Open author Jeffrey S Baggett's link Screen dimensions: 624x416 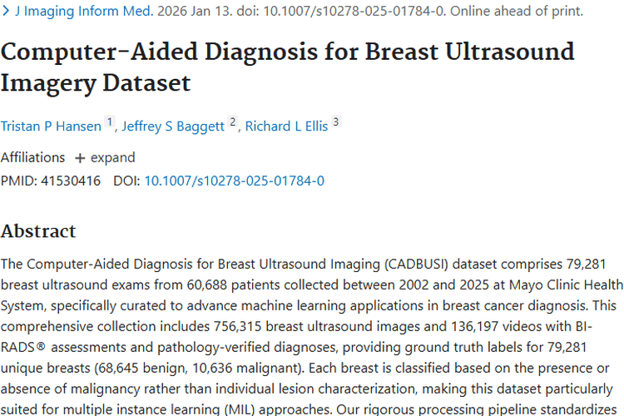coord(175,126)
